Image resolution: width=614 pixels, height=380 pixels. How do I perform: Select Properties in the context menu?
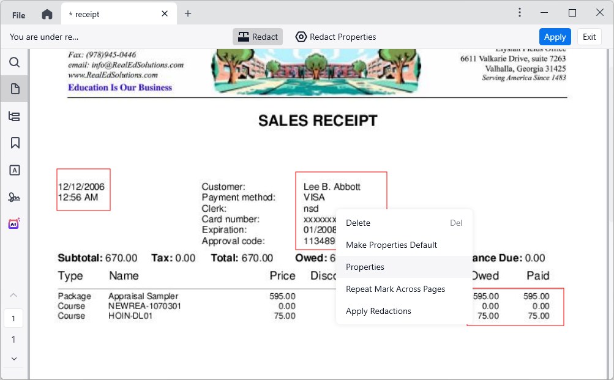click(x=365, y=267)
